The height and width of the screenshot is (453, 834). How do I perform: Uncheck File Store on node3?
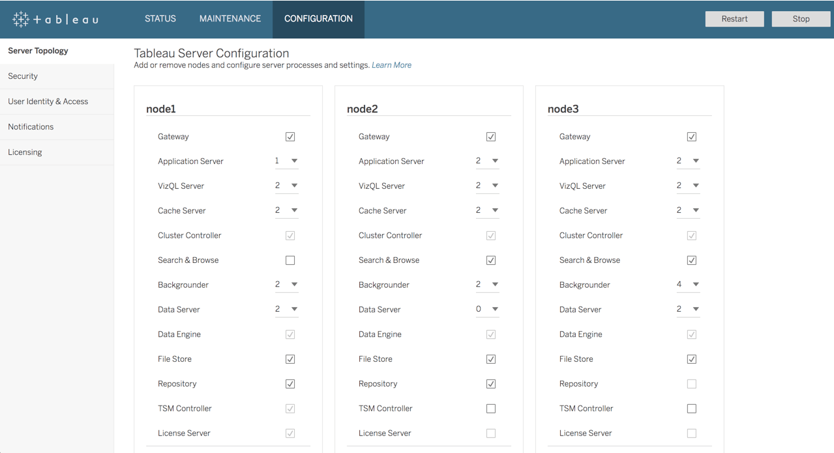coord(692,359)
